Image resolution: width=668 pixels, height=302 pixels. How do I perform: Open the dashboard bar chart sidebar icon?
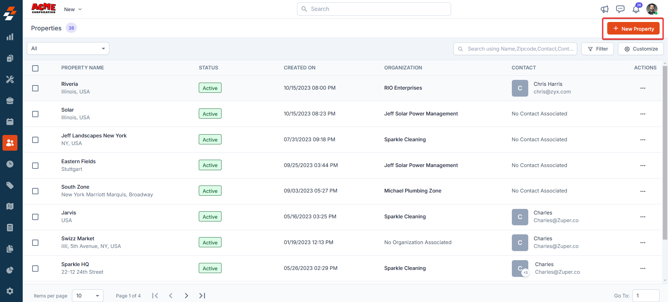(x=10, y=37)
